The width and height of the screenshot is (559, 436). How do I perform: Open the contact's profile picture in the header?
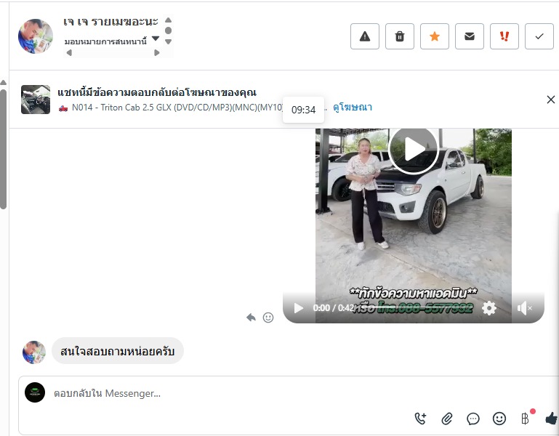[x=36, y=36]
